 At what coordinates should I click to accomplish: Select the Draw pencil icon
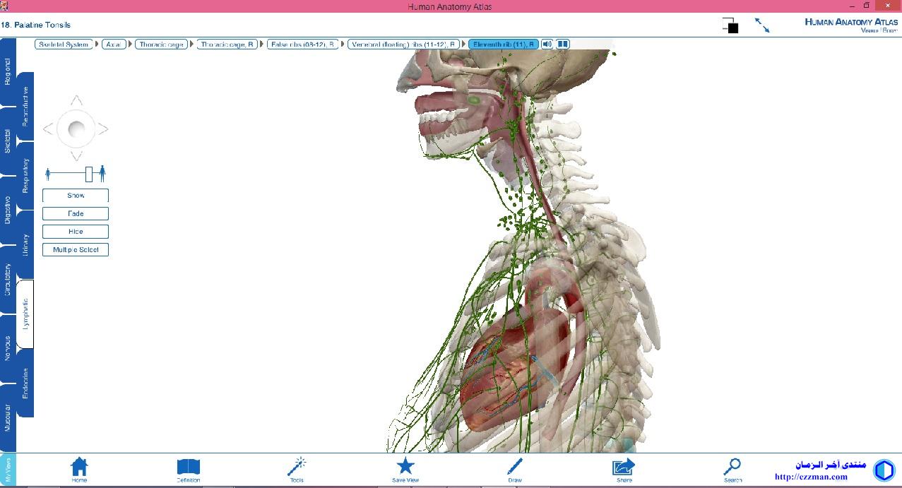[x=515, y=467]
